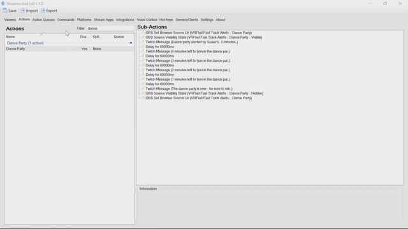
Task: Open the About tab
Action: [221, 20]
